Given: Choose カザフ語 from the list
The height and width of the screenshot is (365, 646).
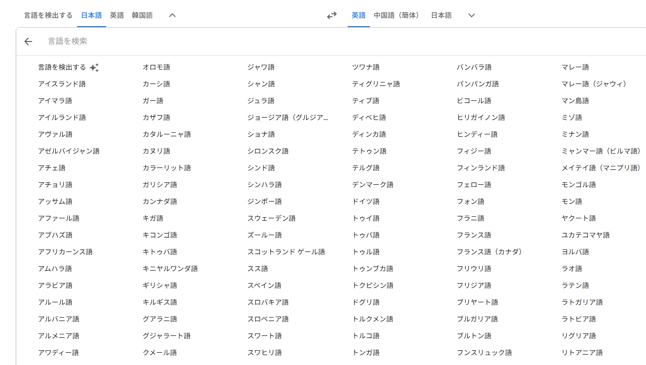Looking at the screenshot, I should tap(156, 118).
